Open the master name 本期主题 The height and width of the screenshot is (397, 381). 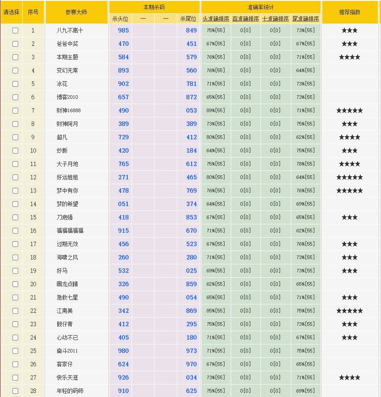tap(68, 57)
